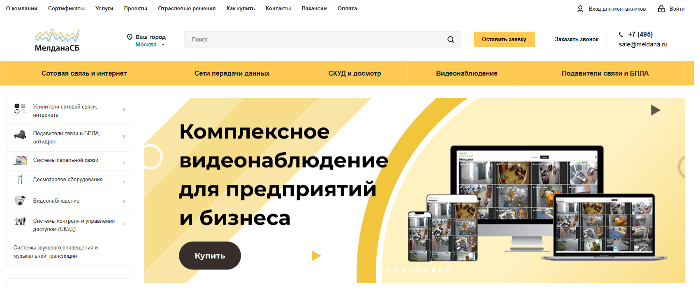The width and height of the screenshot is (700, 293).
Task: Click the +7 (495) phone number
Action: point(640,35)
